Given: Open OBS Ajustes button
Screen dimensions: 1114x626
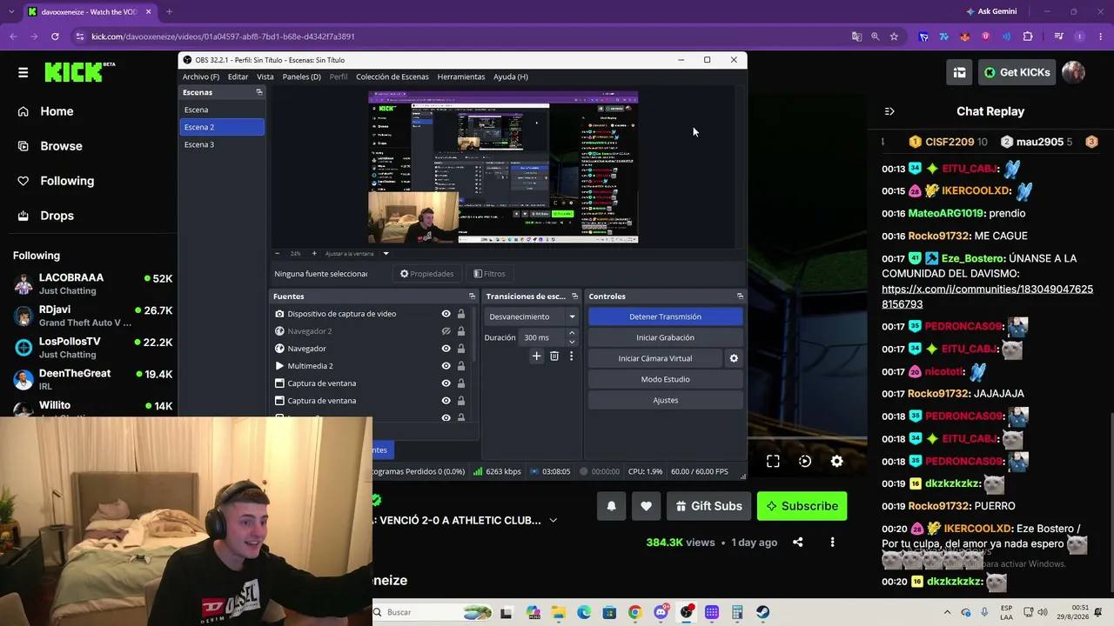Looking at the screenshot, I should [x=665, y=400].
